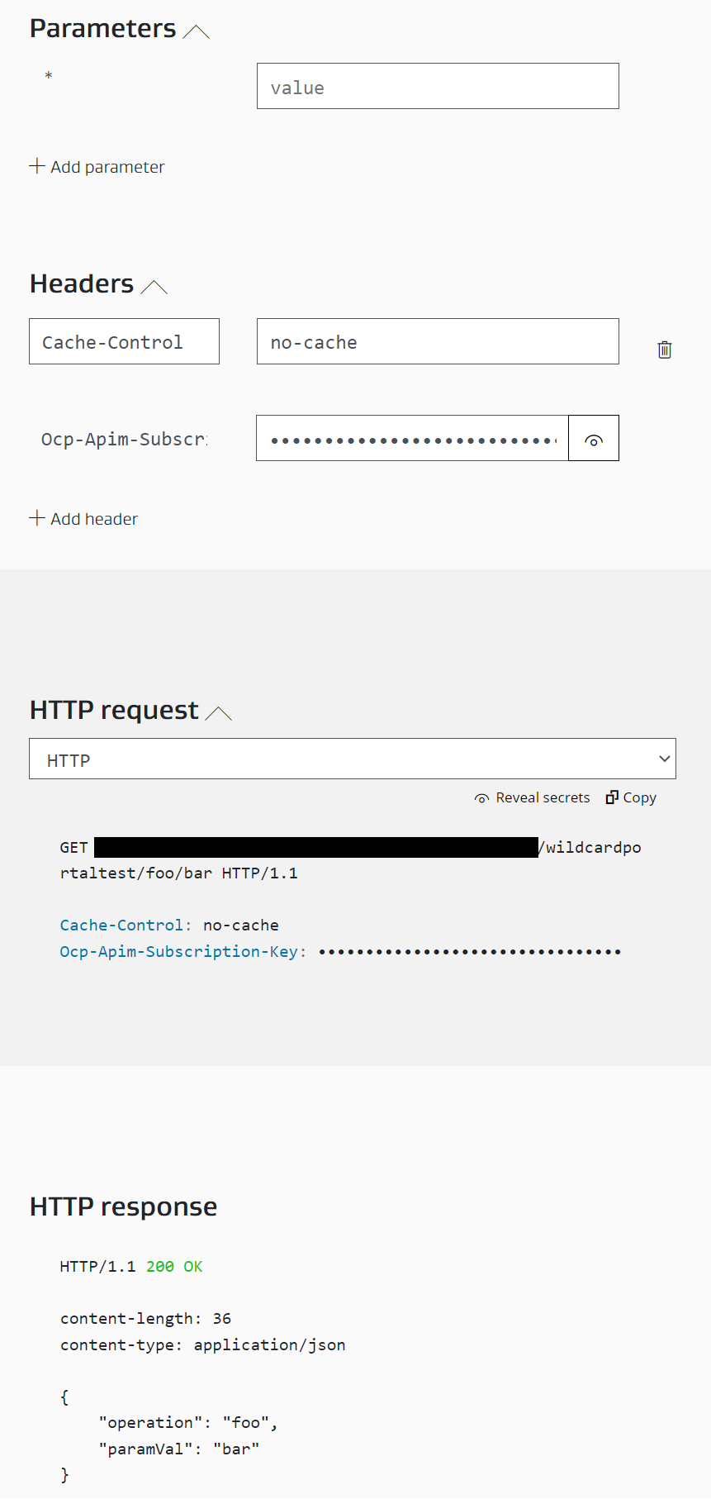
Task: Click the Copy icon for the HTTP request
Action: coord(612,797)
